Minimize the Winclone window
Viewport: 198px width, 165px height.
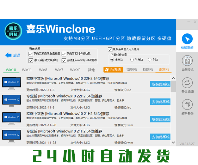click(189, 22)
